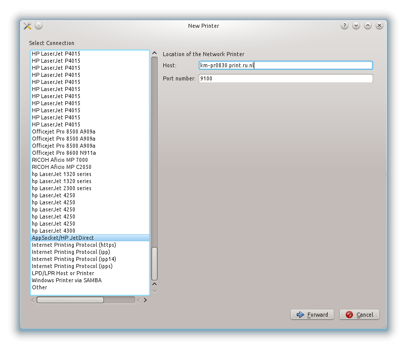The image size is (407, 349).
Task: Click the help question mark title bar button
Action: (x=344, y=26)
